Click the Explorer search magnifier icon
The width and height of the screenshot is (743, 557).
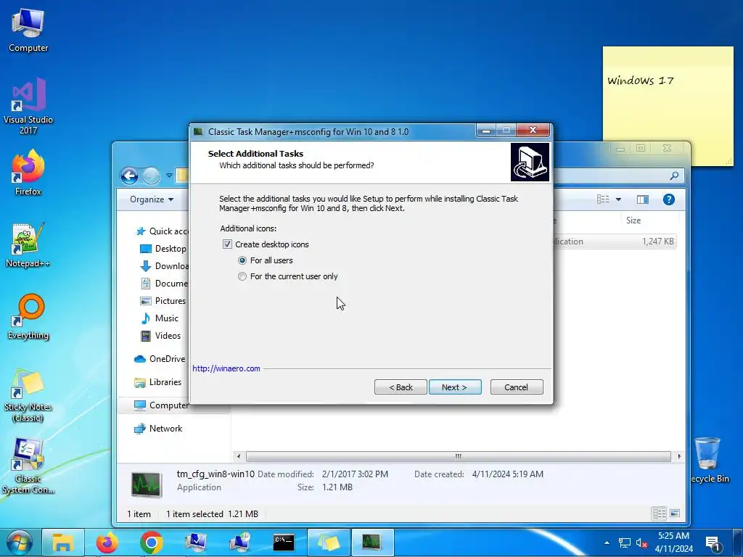(x=674, y=176)
